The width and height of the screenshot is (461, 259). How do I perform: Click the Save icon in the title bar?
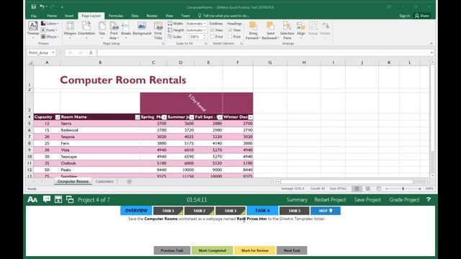34,6
